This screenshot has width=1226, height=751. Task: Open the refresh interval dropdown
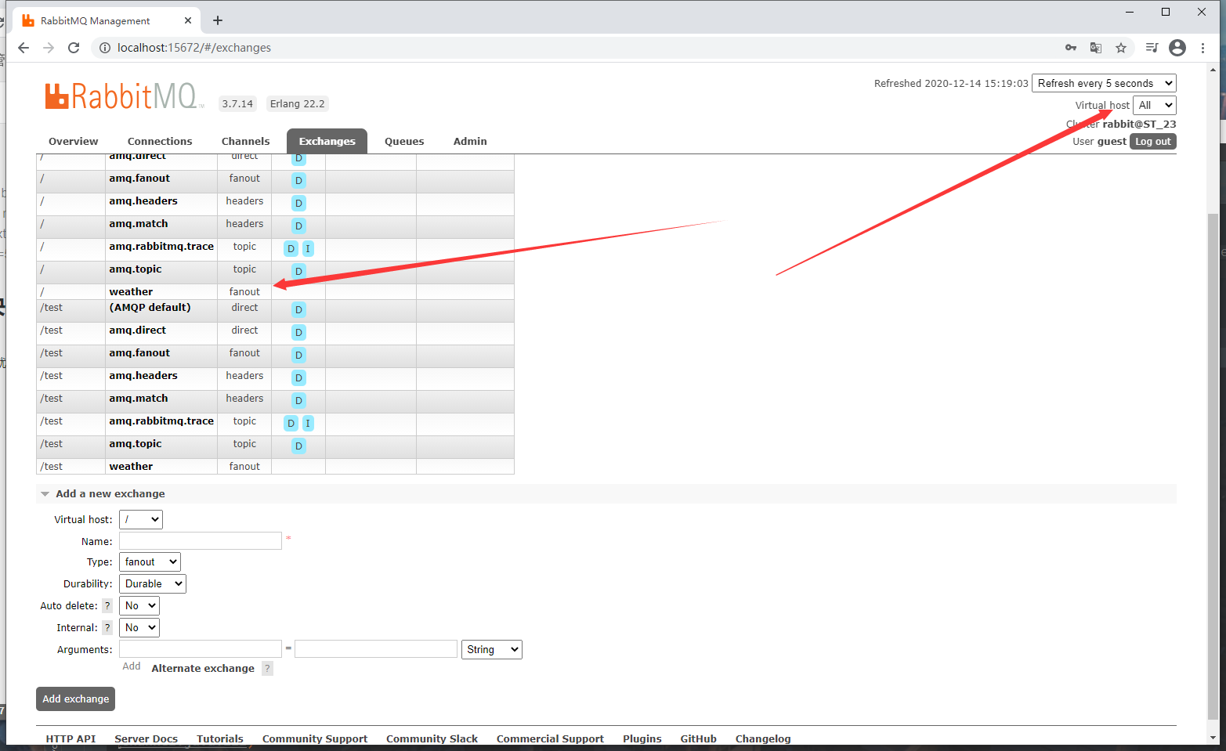pos(1104,83)
